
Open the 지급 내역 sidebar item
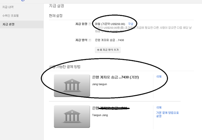click(8, 7)
